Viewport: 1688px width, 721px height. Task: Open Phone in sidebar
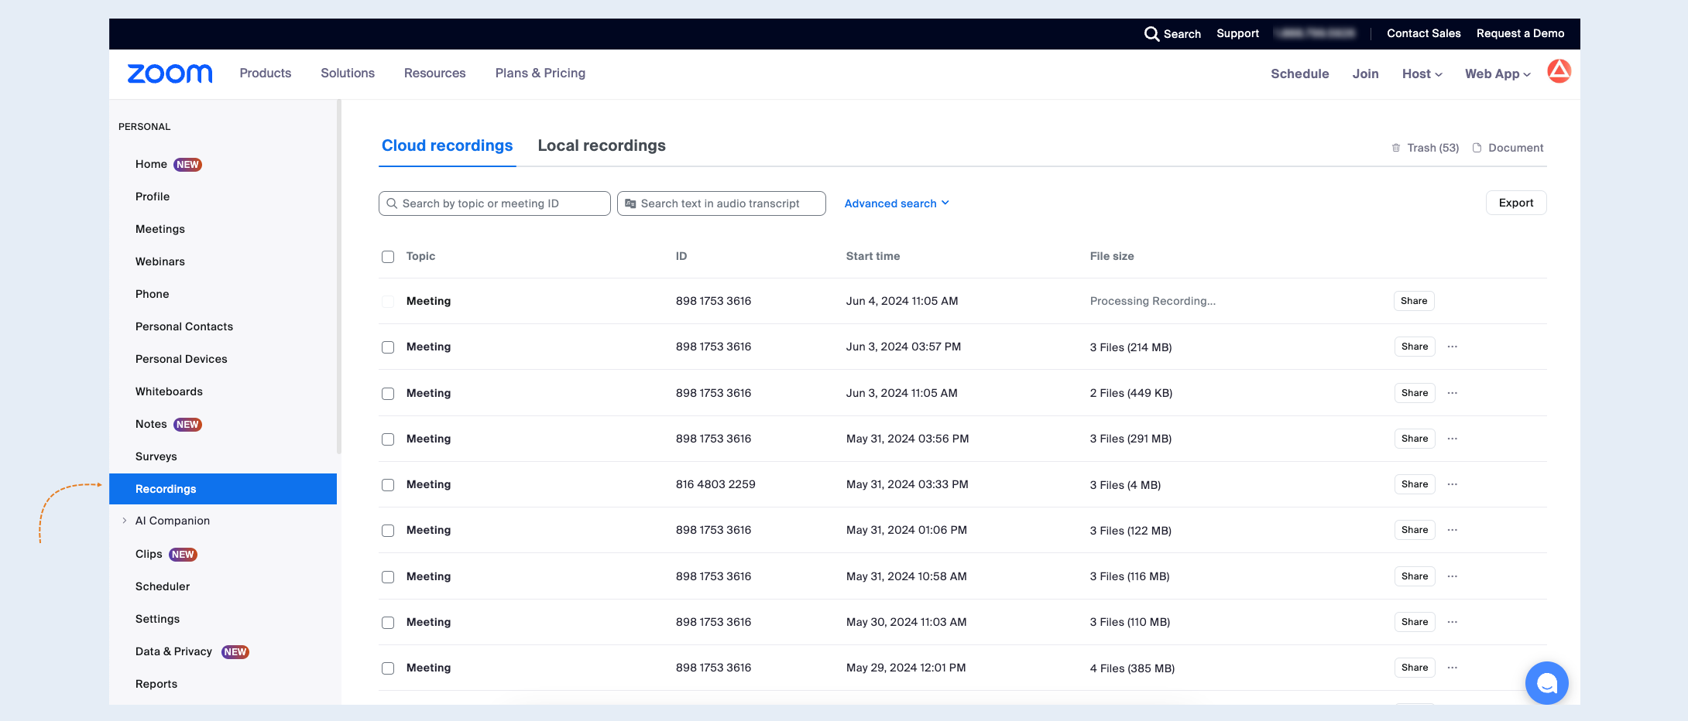pos(152,294)
